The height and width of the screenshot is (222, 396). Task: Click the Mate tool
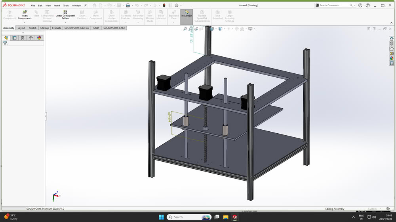click(36, 14)
